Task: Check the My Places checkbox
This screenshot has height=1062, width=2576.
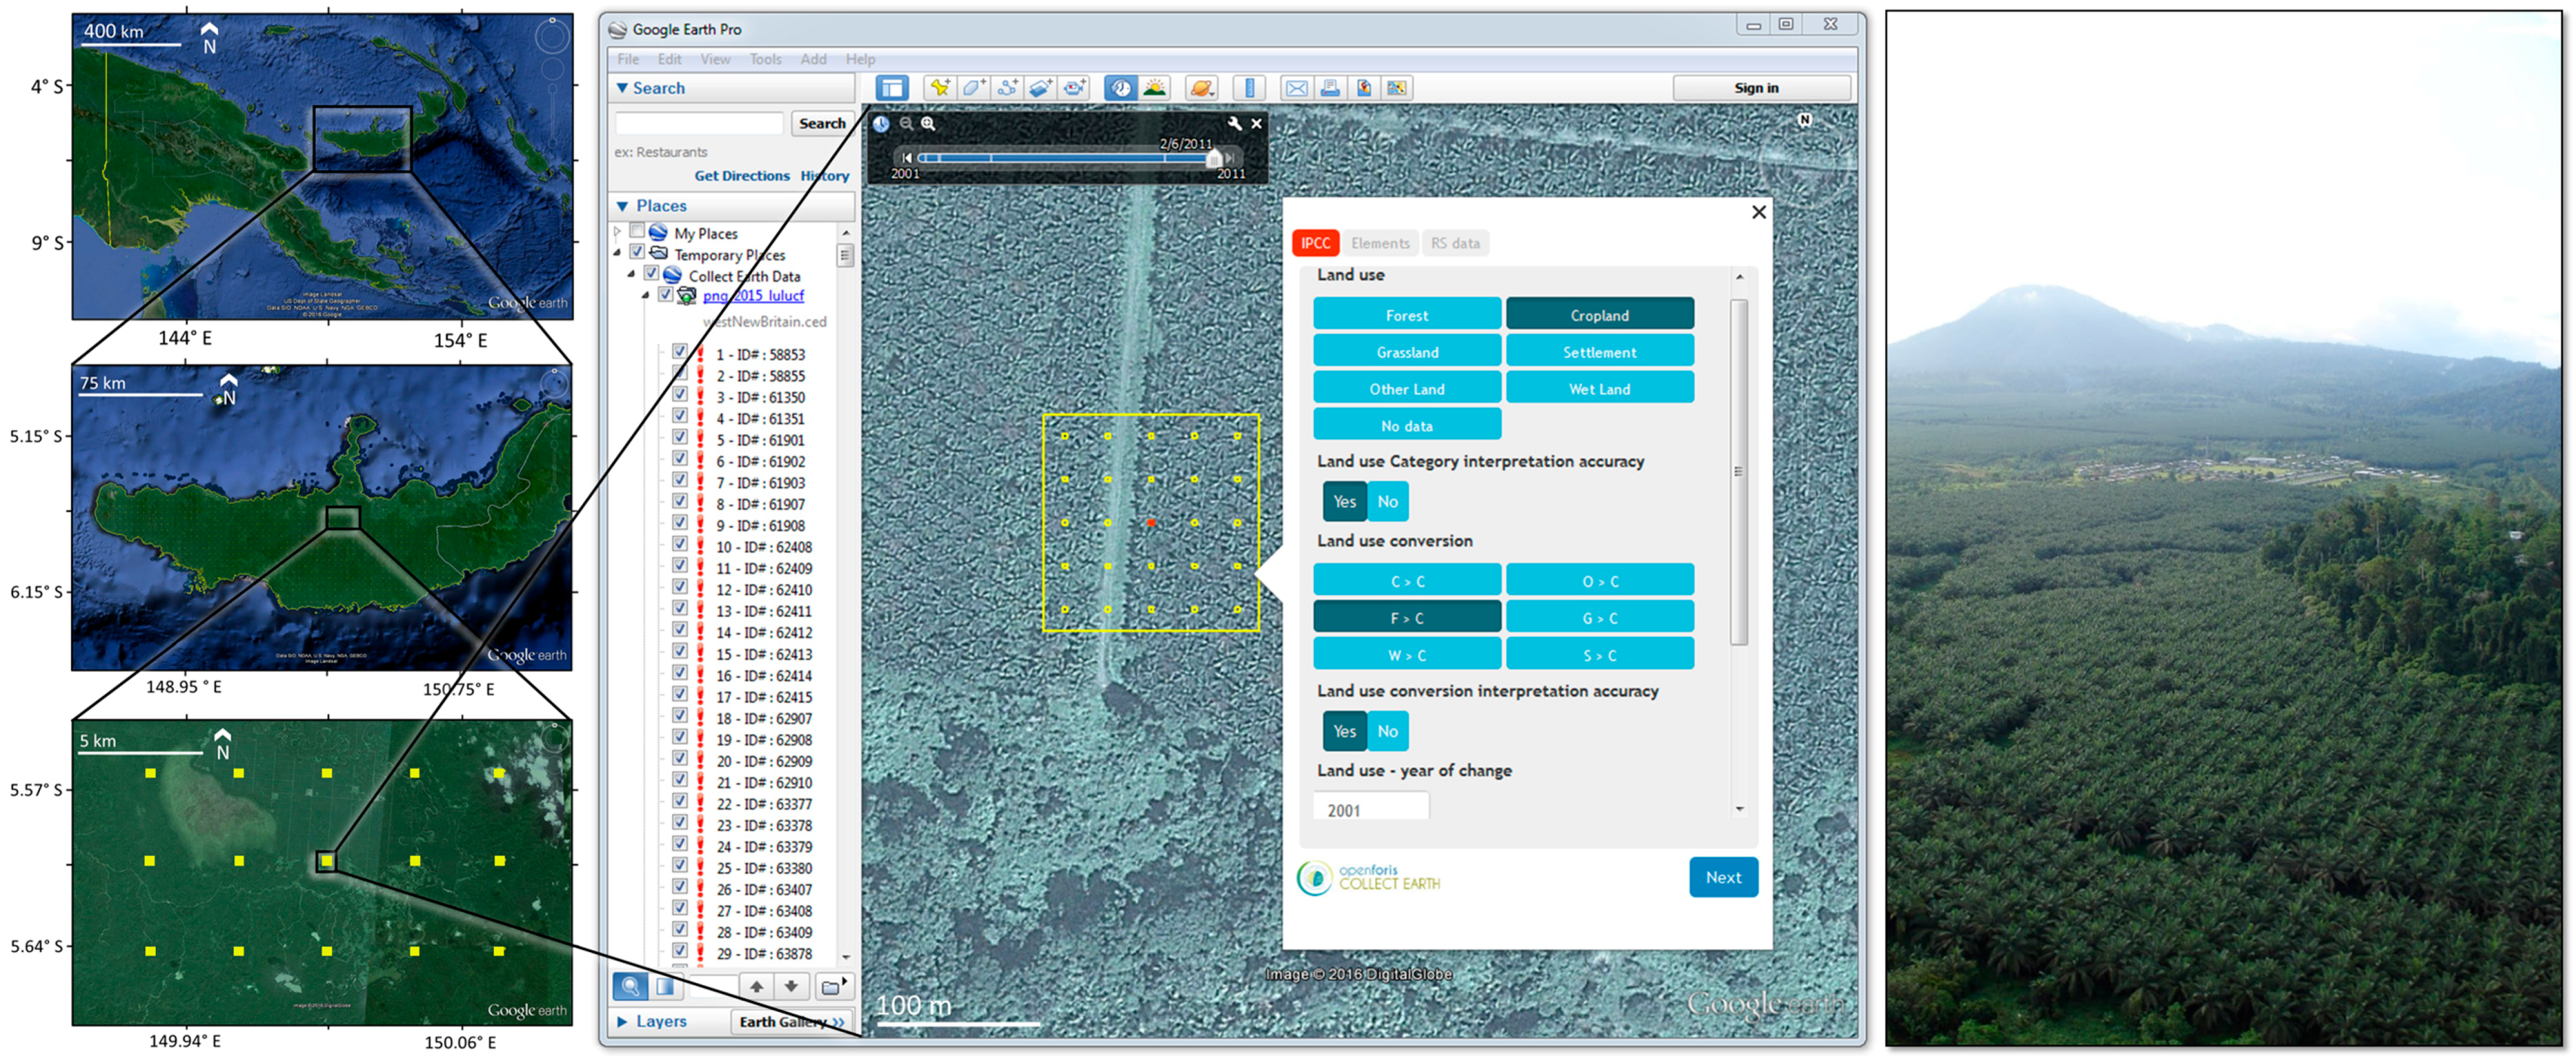Action: pyautogui.click(x=637, y=232)
